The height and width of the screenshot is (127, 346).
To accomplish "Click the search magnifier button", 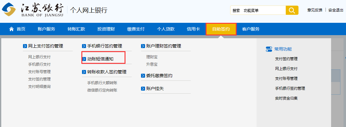I will pos(292,10).
